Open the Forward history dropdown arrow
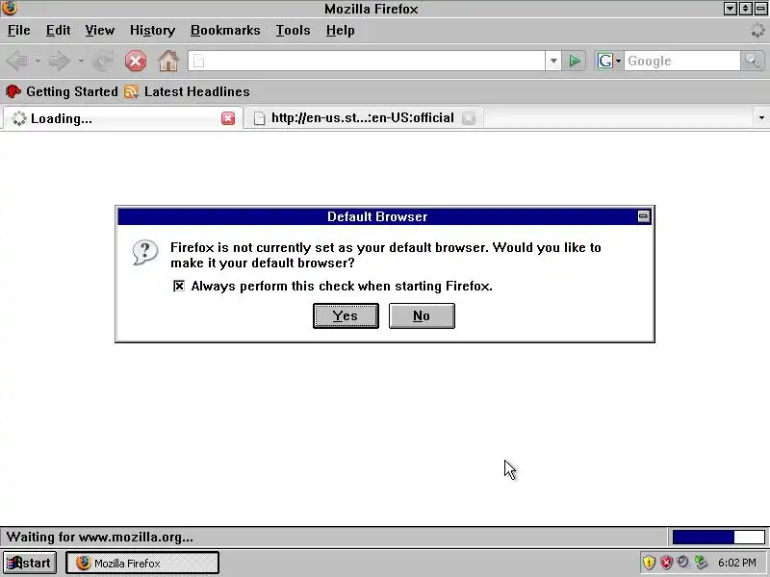The width and height of the screenshot is (770, 577). click(81, 62)
